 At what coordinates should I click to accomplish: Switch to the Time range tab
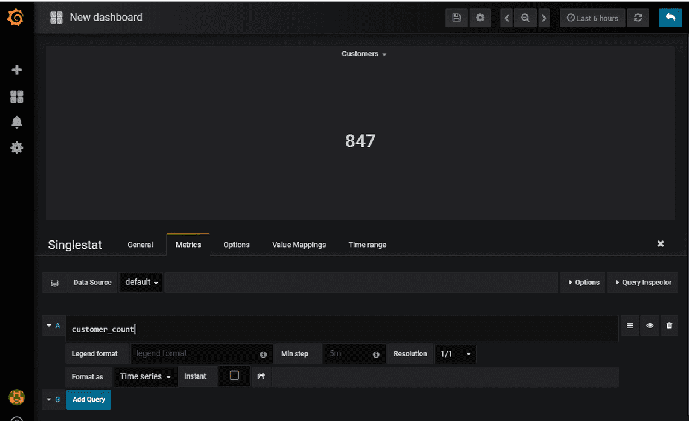tap(367, 245)
